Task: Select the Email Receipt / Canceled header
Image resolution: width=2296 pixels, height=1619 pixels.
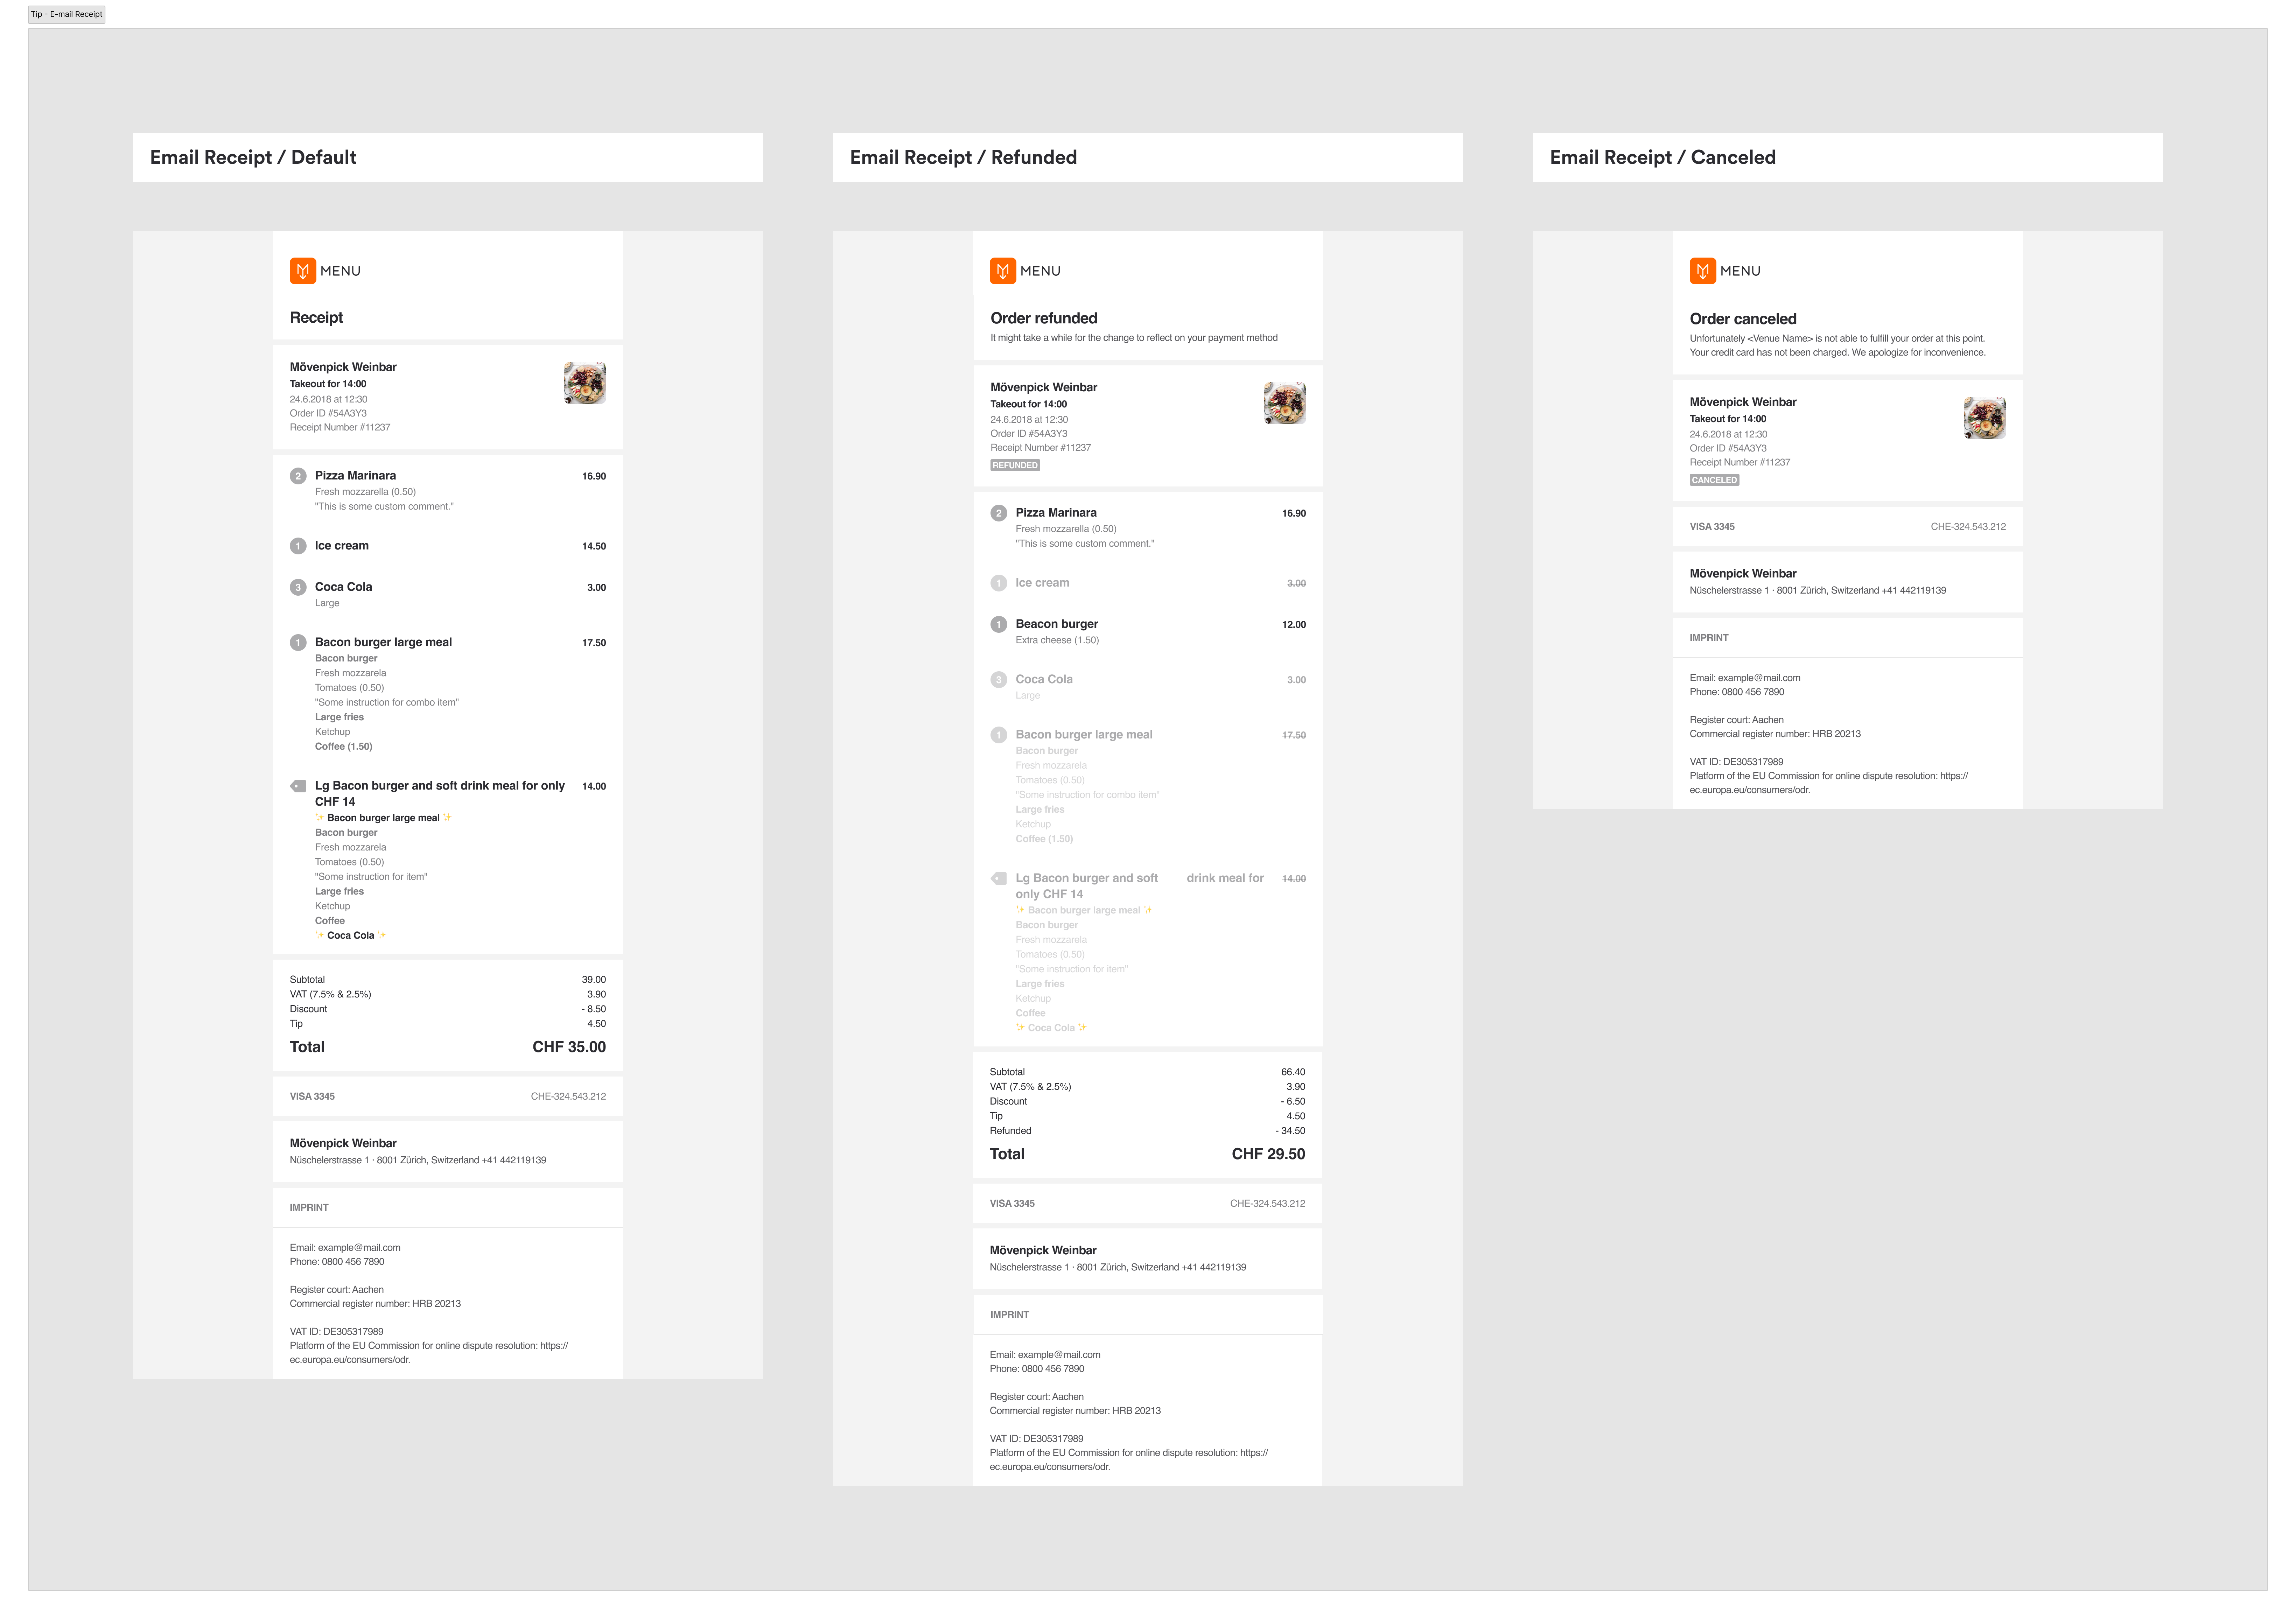Action: (1662, 157)
